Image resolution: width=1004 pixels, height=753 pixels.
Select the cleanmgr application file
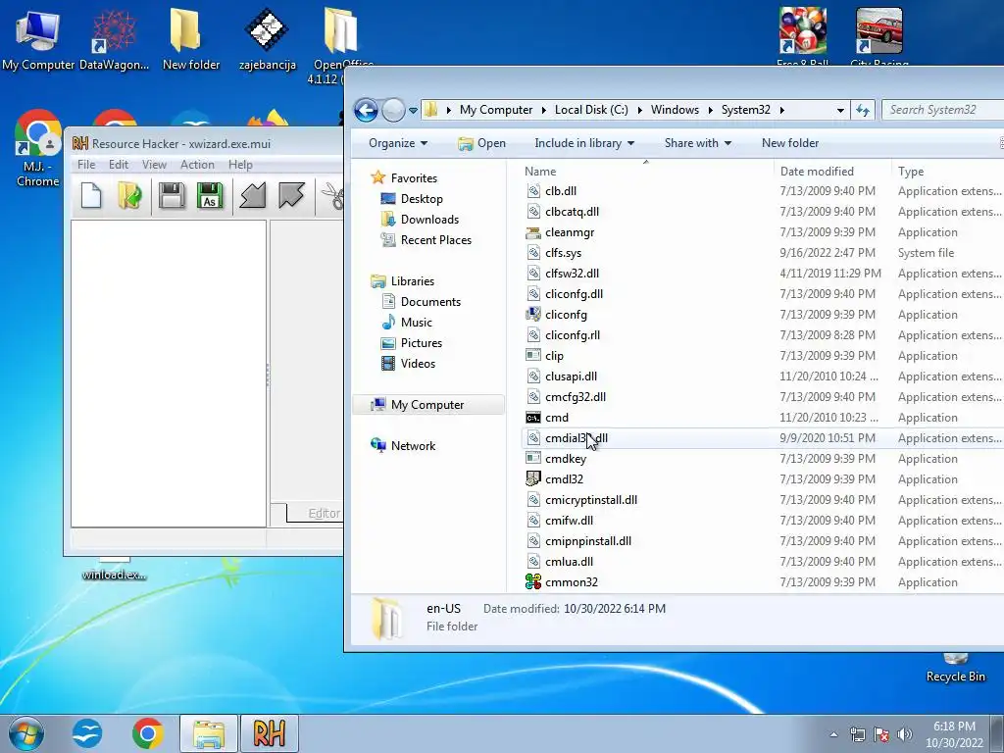coord(570,231)
